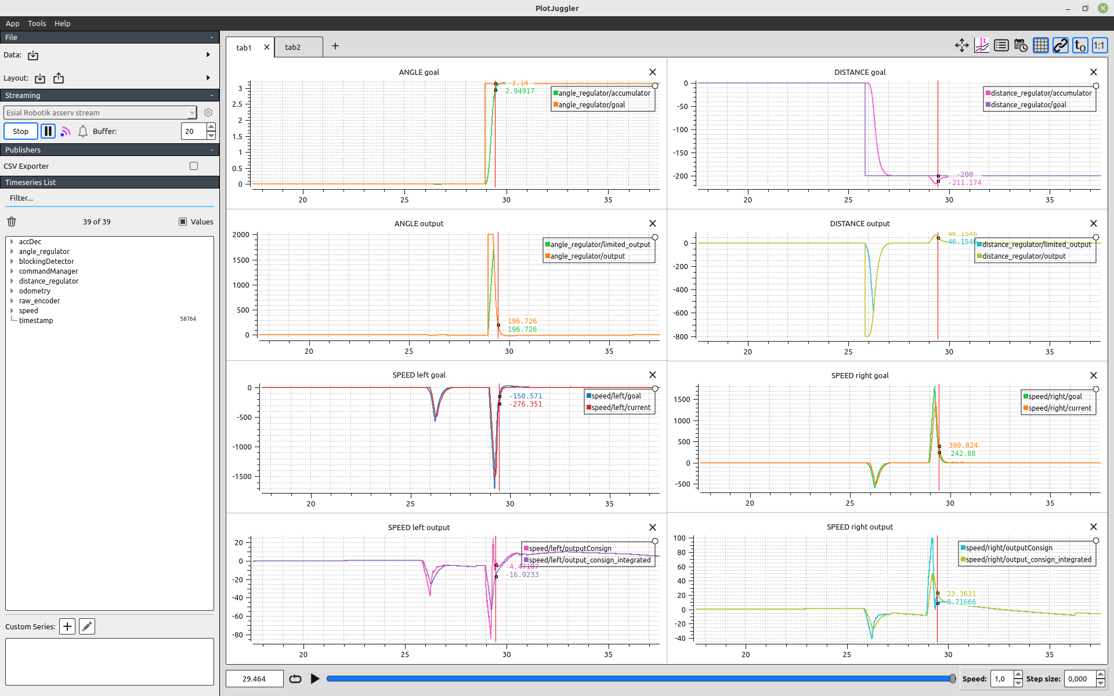
Task: Toggle the 1:1 ratio button
Action: pos(1099,46)
